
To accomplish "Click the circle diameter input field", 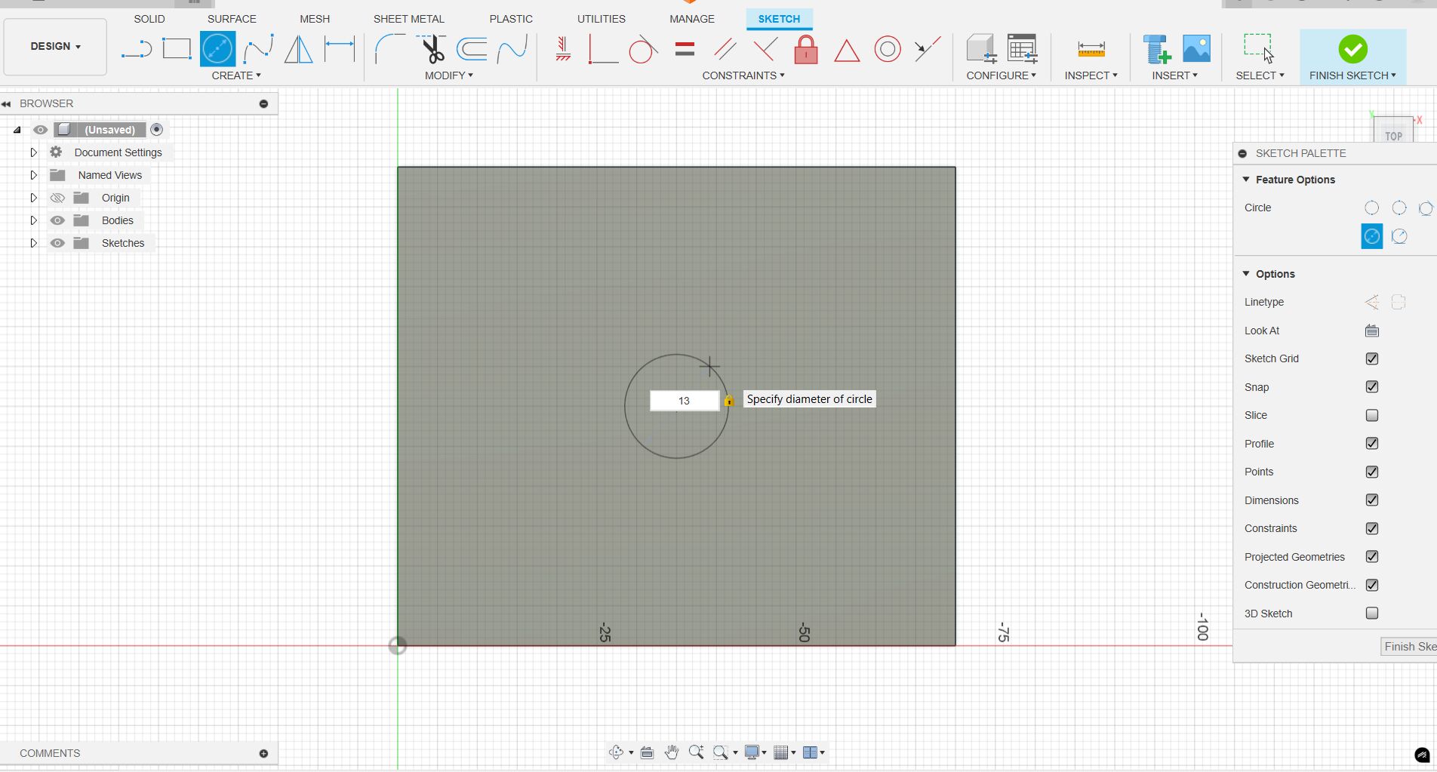I will [x=684, y=401].
